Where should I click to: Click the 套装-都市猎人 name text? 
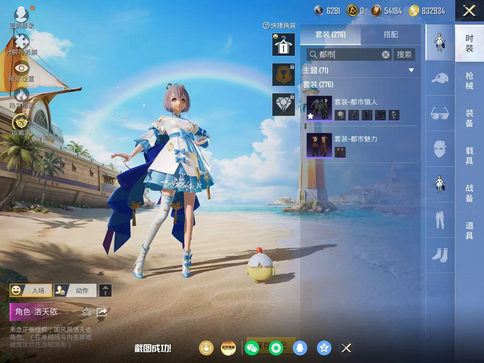click(x=356, y=102)
